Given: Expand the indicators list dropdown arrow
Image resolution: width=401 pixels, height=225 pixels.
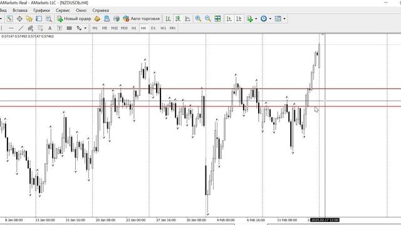Looking at the screenshot, I should click(256, 19).
